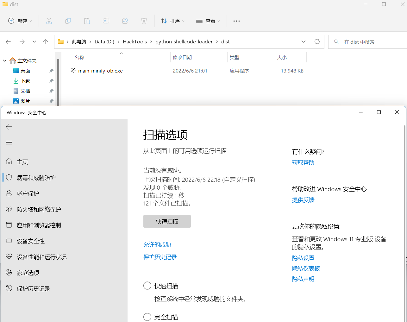Screen dimensions: 407x322
Task: Click python-shellcode-loader in the breadcrumb path
Action: pyautogui.click(x=184, y=42)
